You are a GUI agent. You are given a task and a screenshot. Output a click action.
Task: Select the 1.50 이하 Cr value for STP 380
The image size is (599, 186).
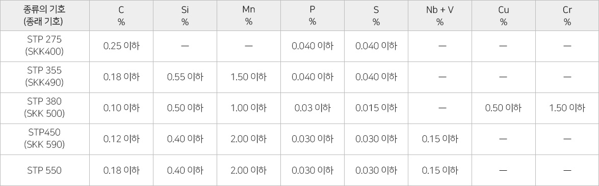point(567,108)
